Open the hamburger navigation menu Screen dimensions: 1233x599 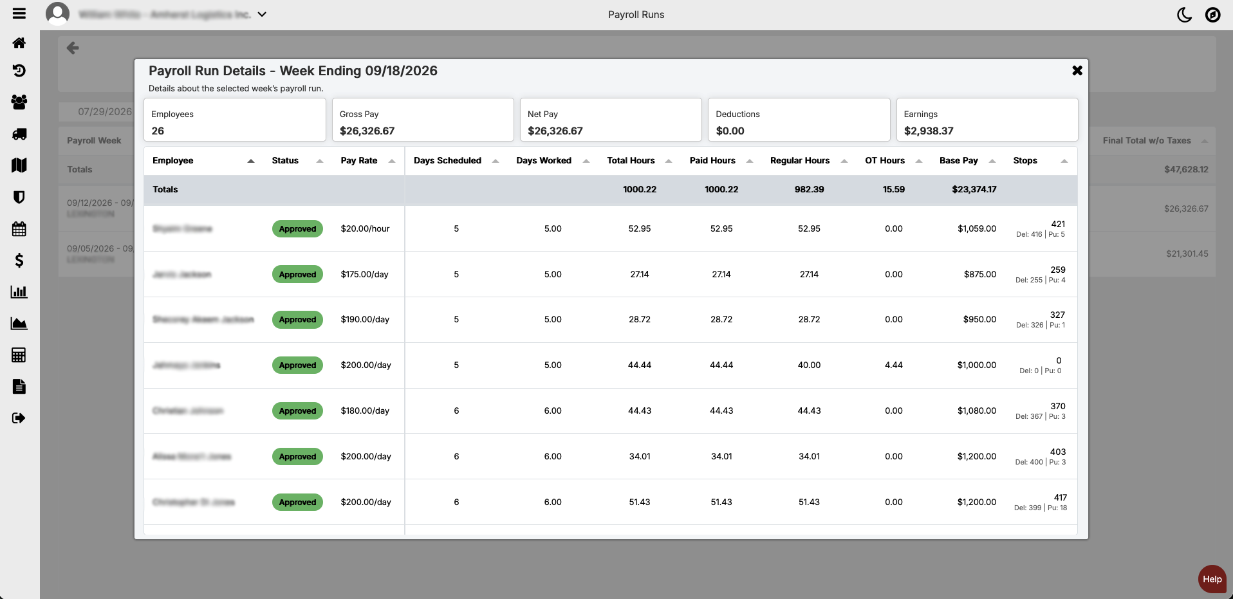tap(19, 14)
